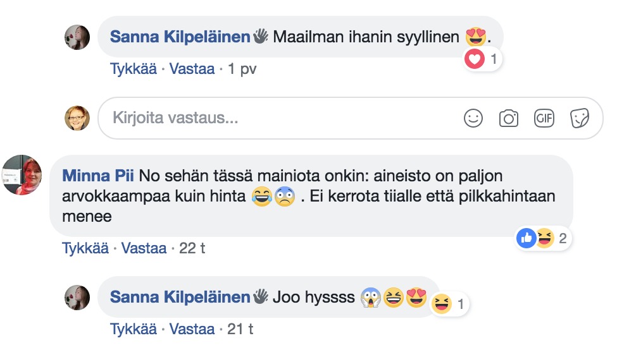Click wave badge next to top Sanna Kilpeläinen
The width and height of the screenshot is (617, 350).
click(x=260, y=37)
